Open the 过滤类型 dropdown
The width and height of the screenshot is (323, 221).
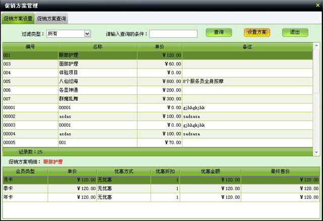(87, 34)
